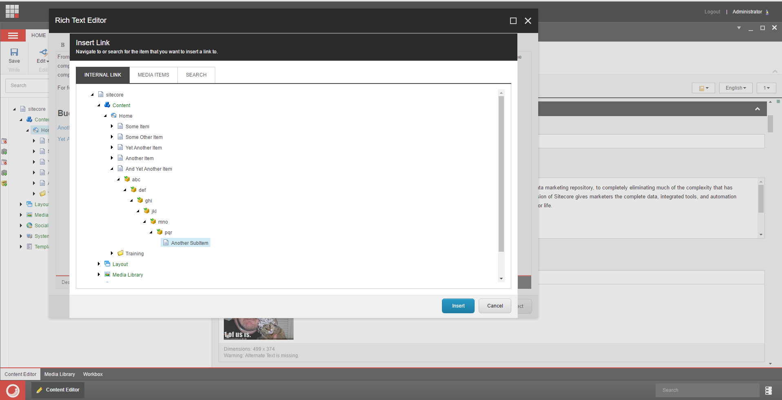The height and width of the screenshot is (400, 782).
Task: Click the Content node cube icon
Action: (x=107, y=105)
